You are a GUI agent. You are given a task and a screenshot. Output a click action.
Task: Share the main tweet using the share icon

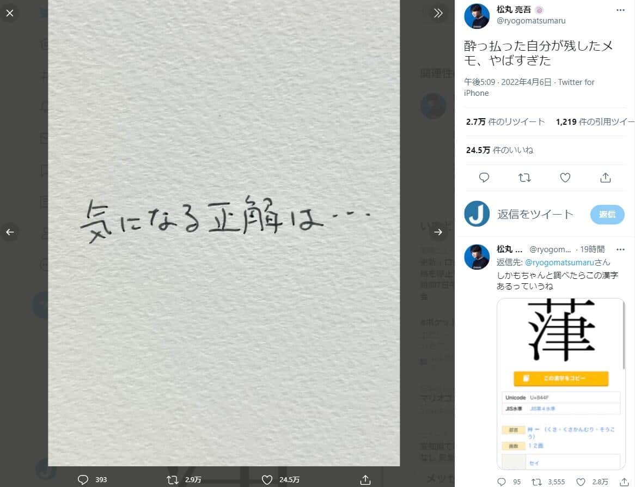click(606, 178)
